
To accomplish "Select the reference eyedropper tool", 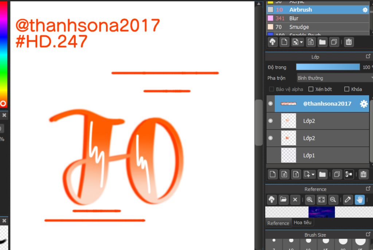I will coord(348,200).
